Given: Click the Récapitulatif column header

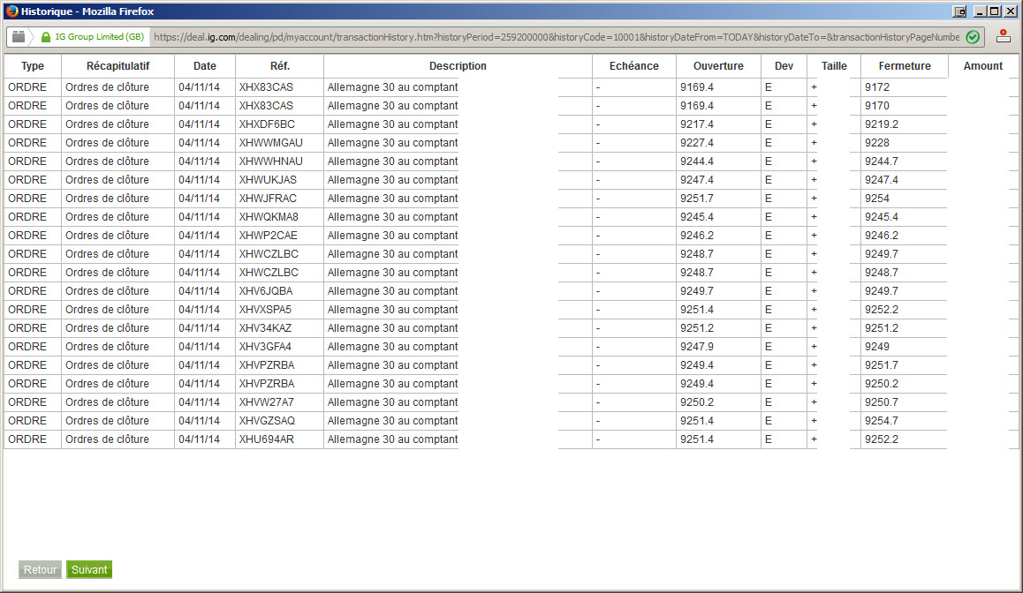Looking at the screenshot, I should [118, 66].
